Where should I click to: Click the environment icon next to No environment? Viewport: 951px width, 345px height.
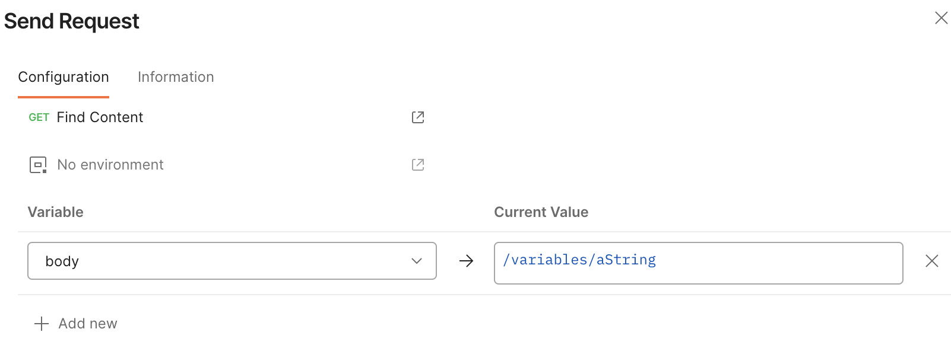pos(37,165)
